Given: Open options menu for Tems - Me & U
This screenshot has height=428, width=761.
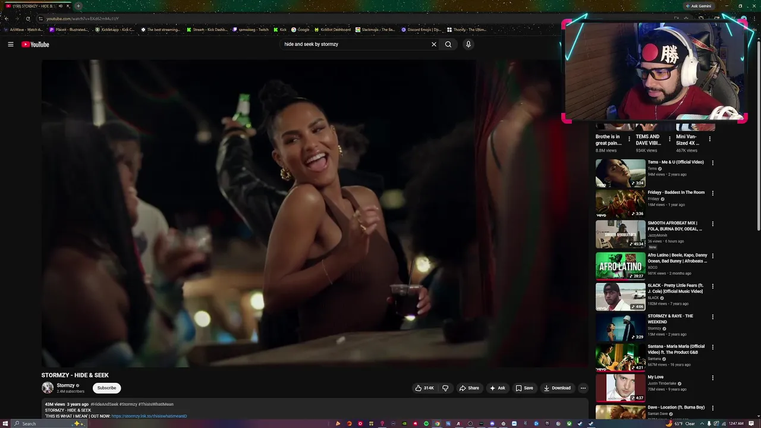Looking at the screenshot, I should (x=713, y=163).
